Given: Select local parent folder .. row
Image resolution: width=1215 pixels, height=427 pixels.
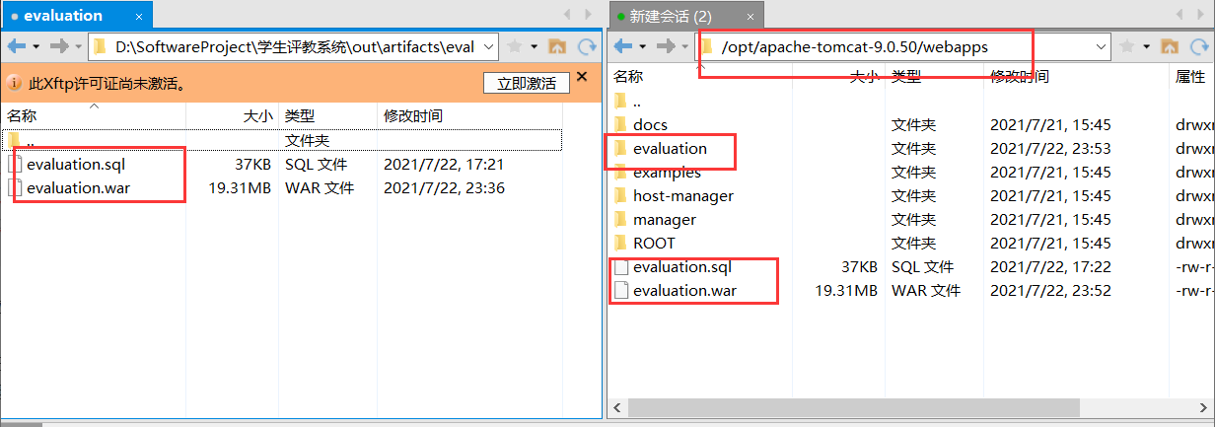Looking at the screenshot, I should coord(283,141).
